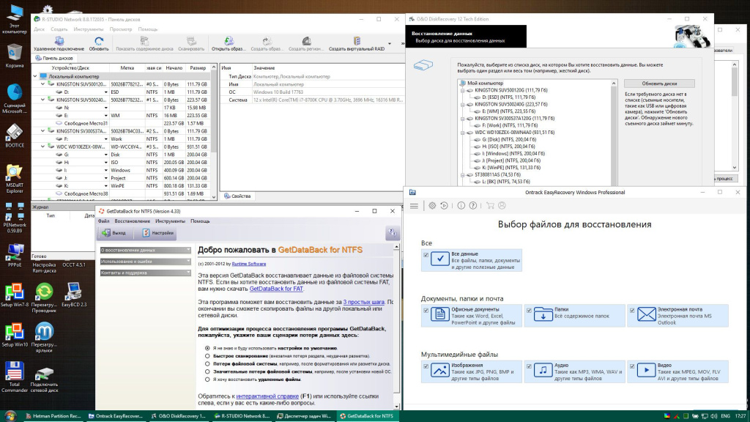Click GetDataBack help icon in toolbar
The height and width of the screenshot is (422, 750).
tap(393, 233)
